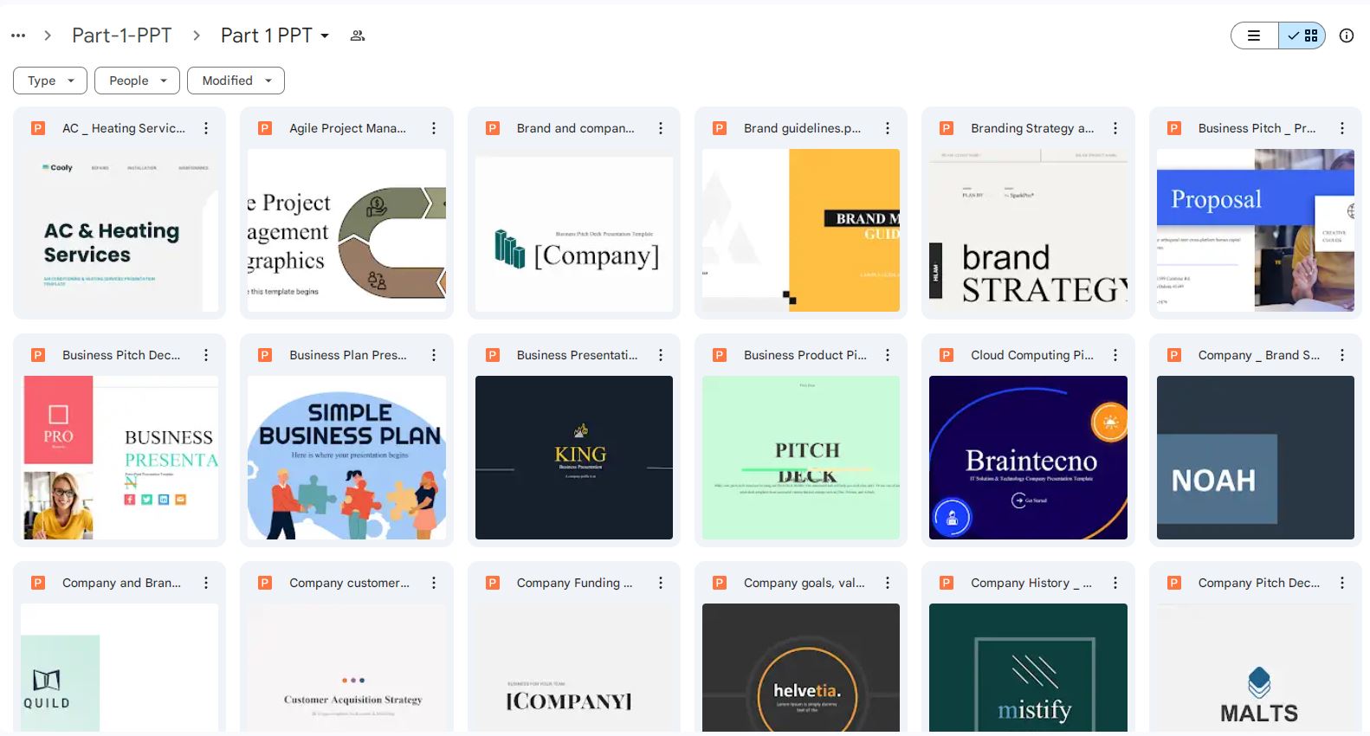Open the KING Business Presentation thumbnail
This screenshot has width=1370, height=736.
(x=573, y=457)
